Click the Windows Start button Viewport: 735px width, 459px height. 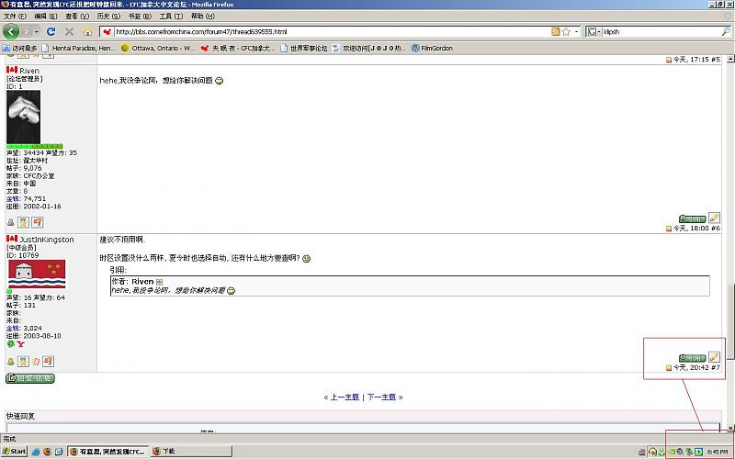coord(16,452)
